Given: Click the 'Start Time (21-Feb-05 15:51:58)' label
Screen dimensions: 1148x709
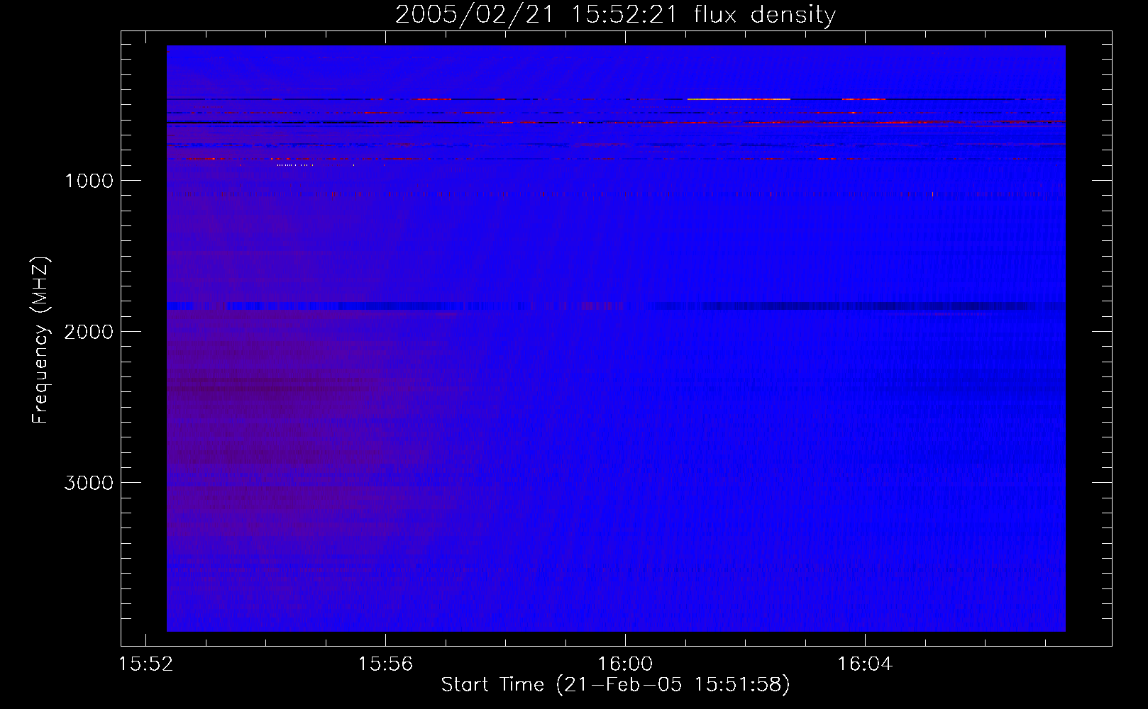Looking at the screenshot, I should [615, 685].
